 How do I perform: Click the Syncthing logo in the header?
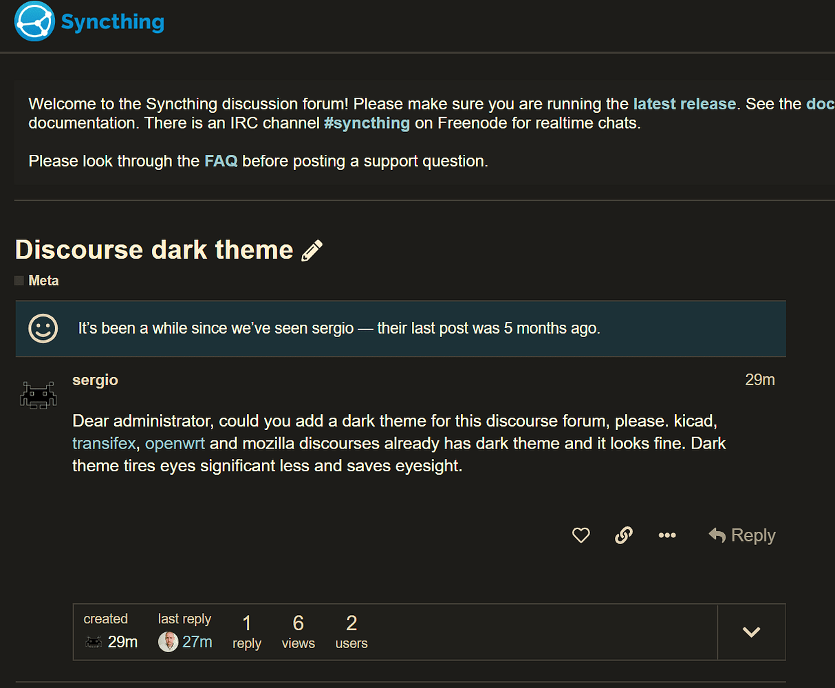pyautogui.click(x=34, y=21)
